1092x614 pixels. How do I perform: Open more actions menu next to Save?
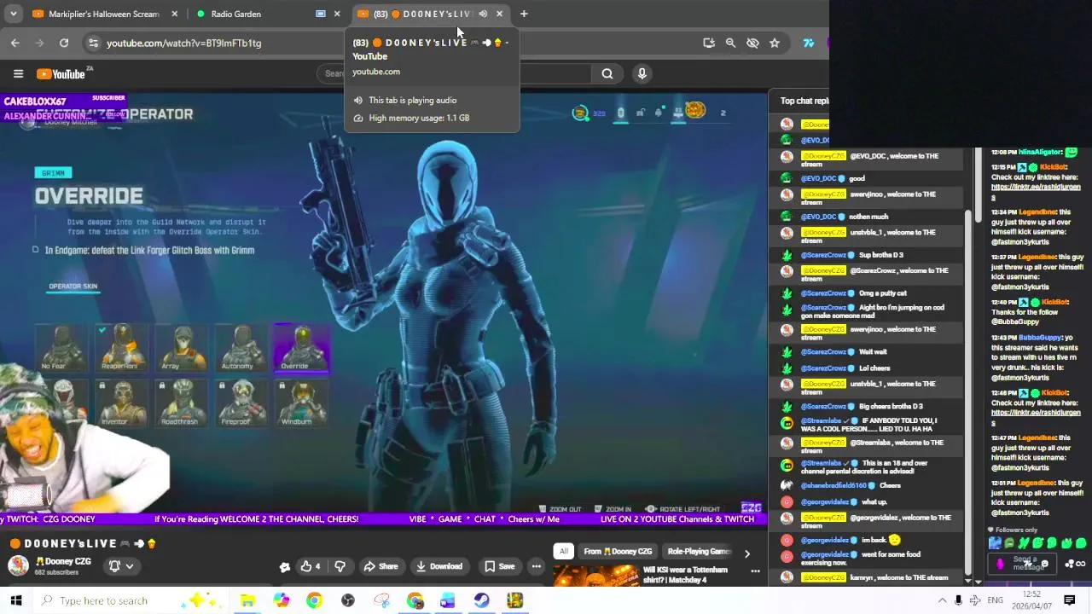tap(537, 566)
